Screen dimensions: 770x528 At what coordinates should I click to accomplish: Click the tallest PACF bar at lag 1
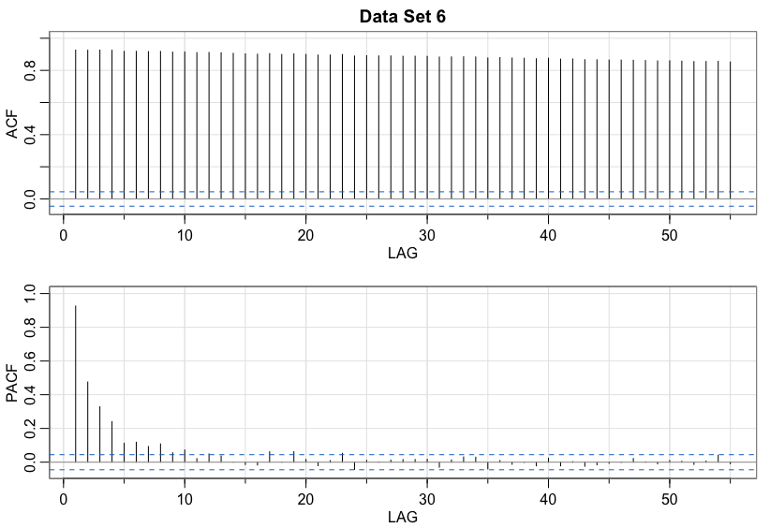click(76, 374)
